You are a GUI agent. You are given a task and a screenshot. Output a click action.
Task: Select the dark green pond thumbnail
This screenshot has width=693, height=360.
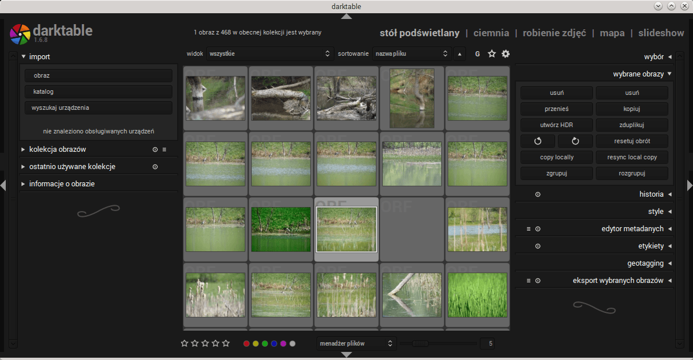[281, 229]
